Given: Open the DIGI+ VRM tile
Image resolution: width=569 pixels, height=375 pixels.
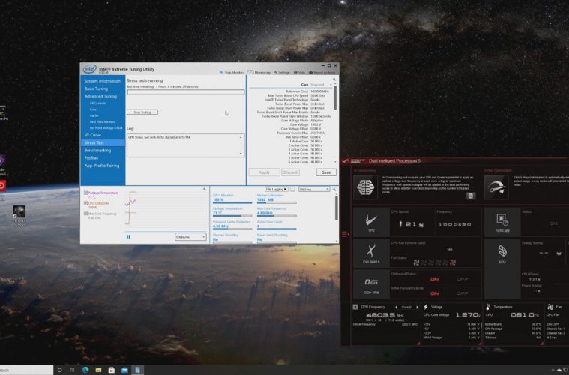Looking at the screenshot, I should [x=371, y=284].
